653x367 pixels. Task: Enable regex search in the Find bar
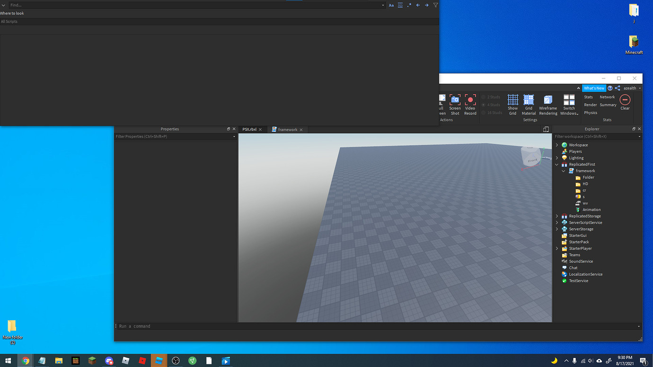pyautogui.click(x=409, y=5)
